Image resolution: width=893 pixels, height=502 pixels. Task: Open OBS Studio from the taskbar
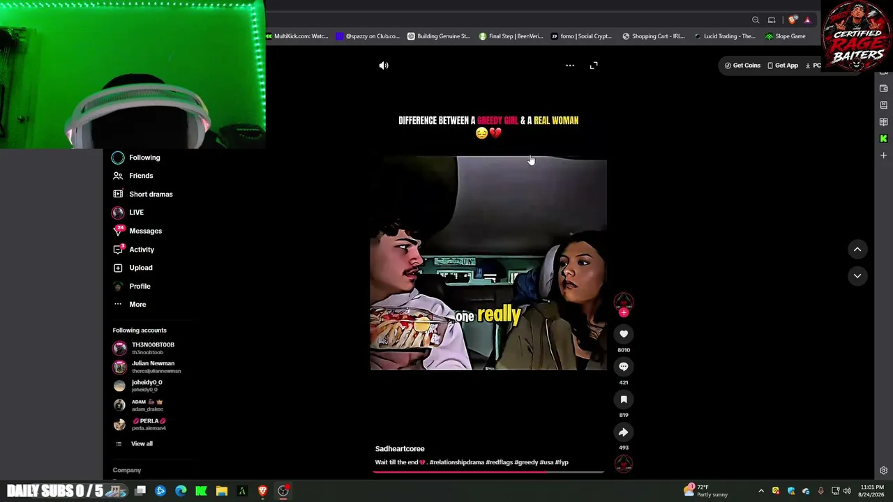point(283,491)
